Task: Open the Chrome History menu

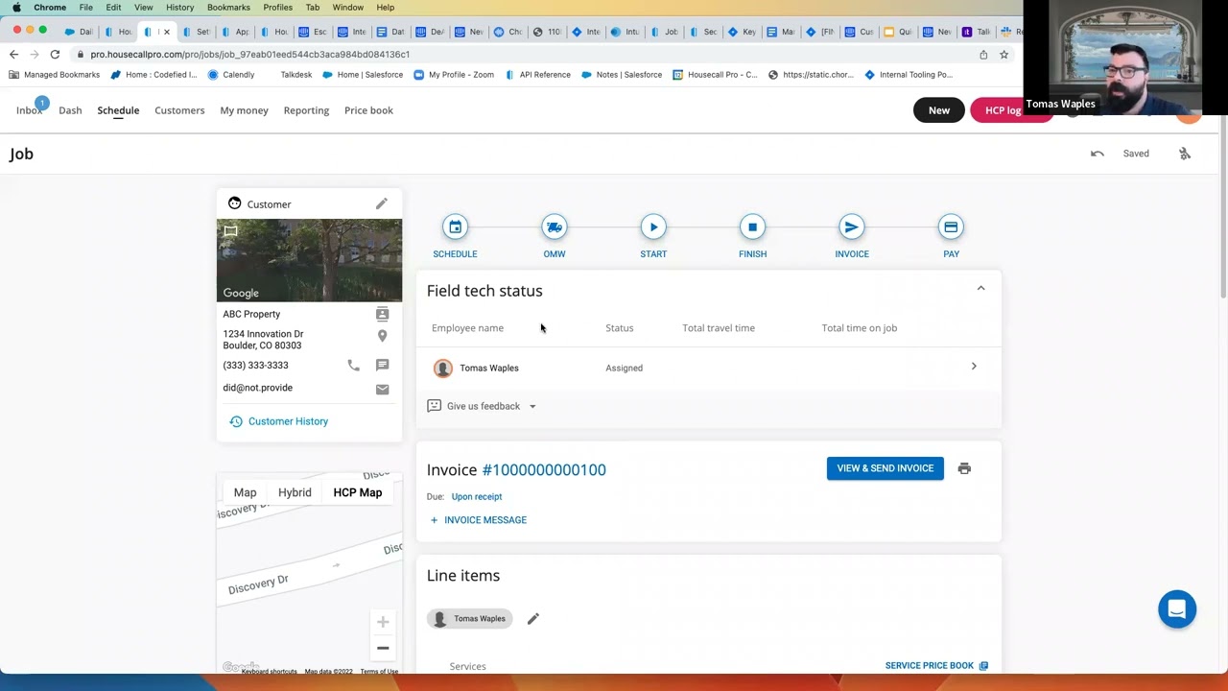Action: [x=179, y=7]
